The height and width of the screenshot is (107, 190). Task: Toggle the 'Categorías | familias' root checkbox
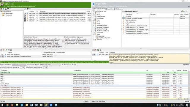[94, 11]
